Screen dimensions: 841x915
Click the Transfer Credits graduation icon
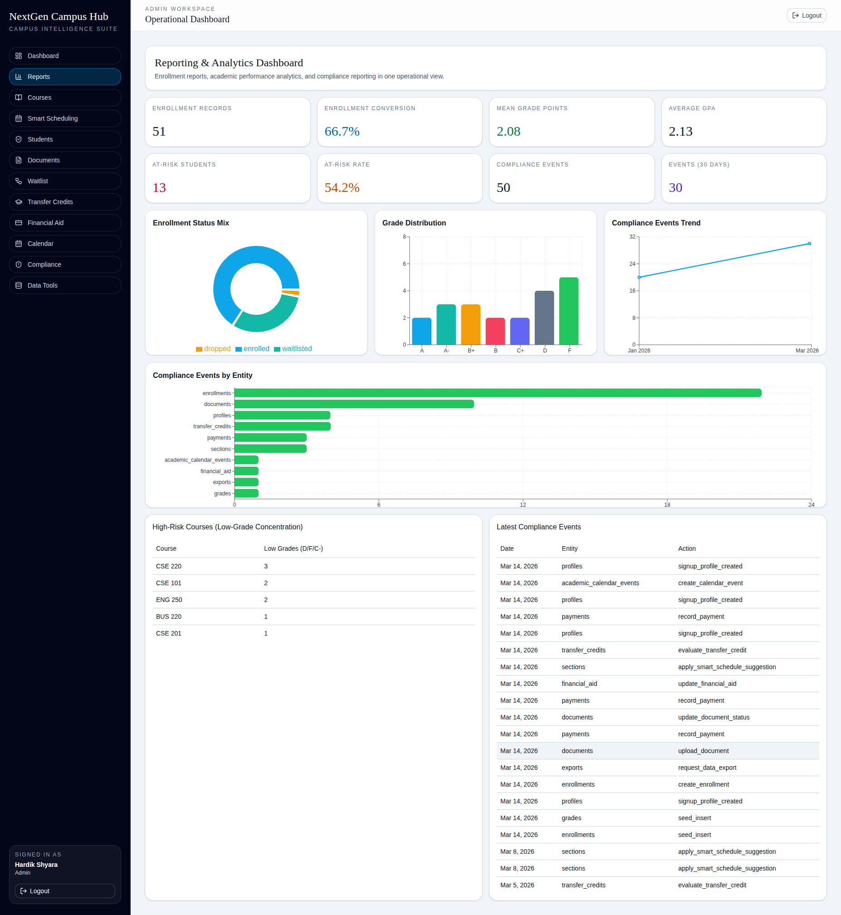[19, 201]
